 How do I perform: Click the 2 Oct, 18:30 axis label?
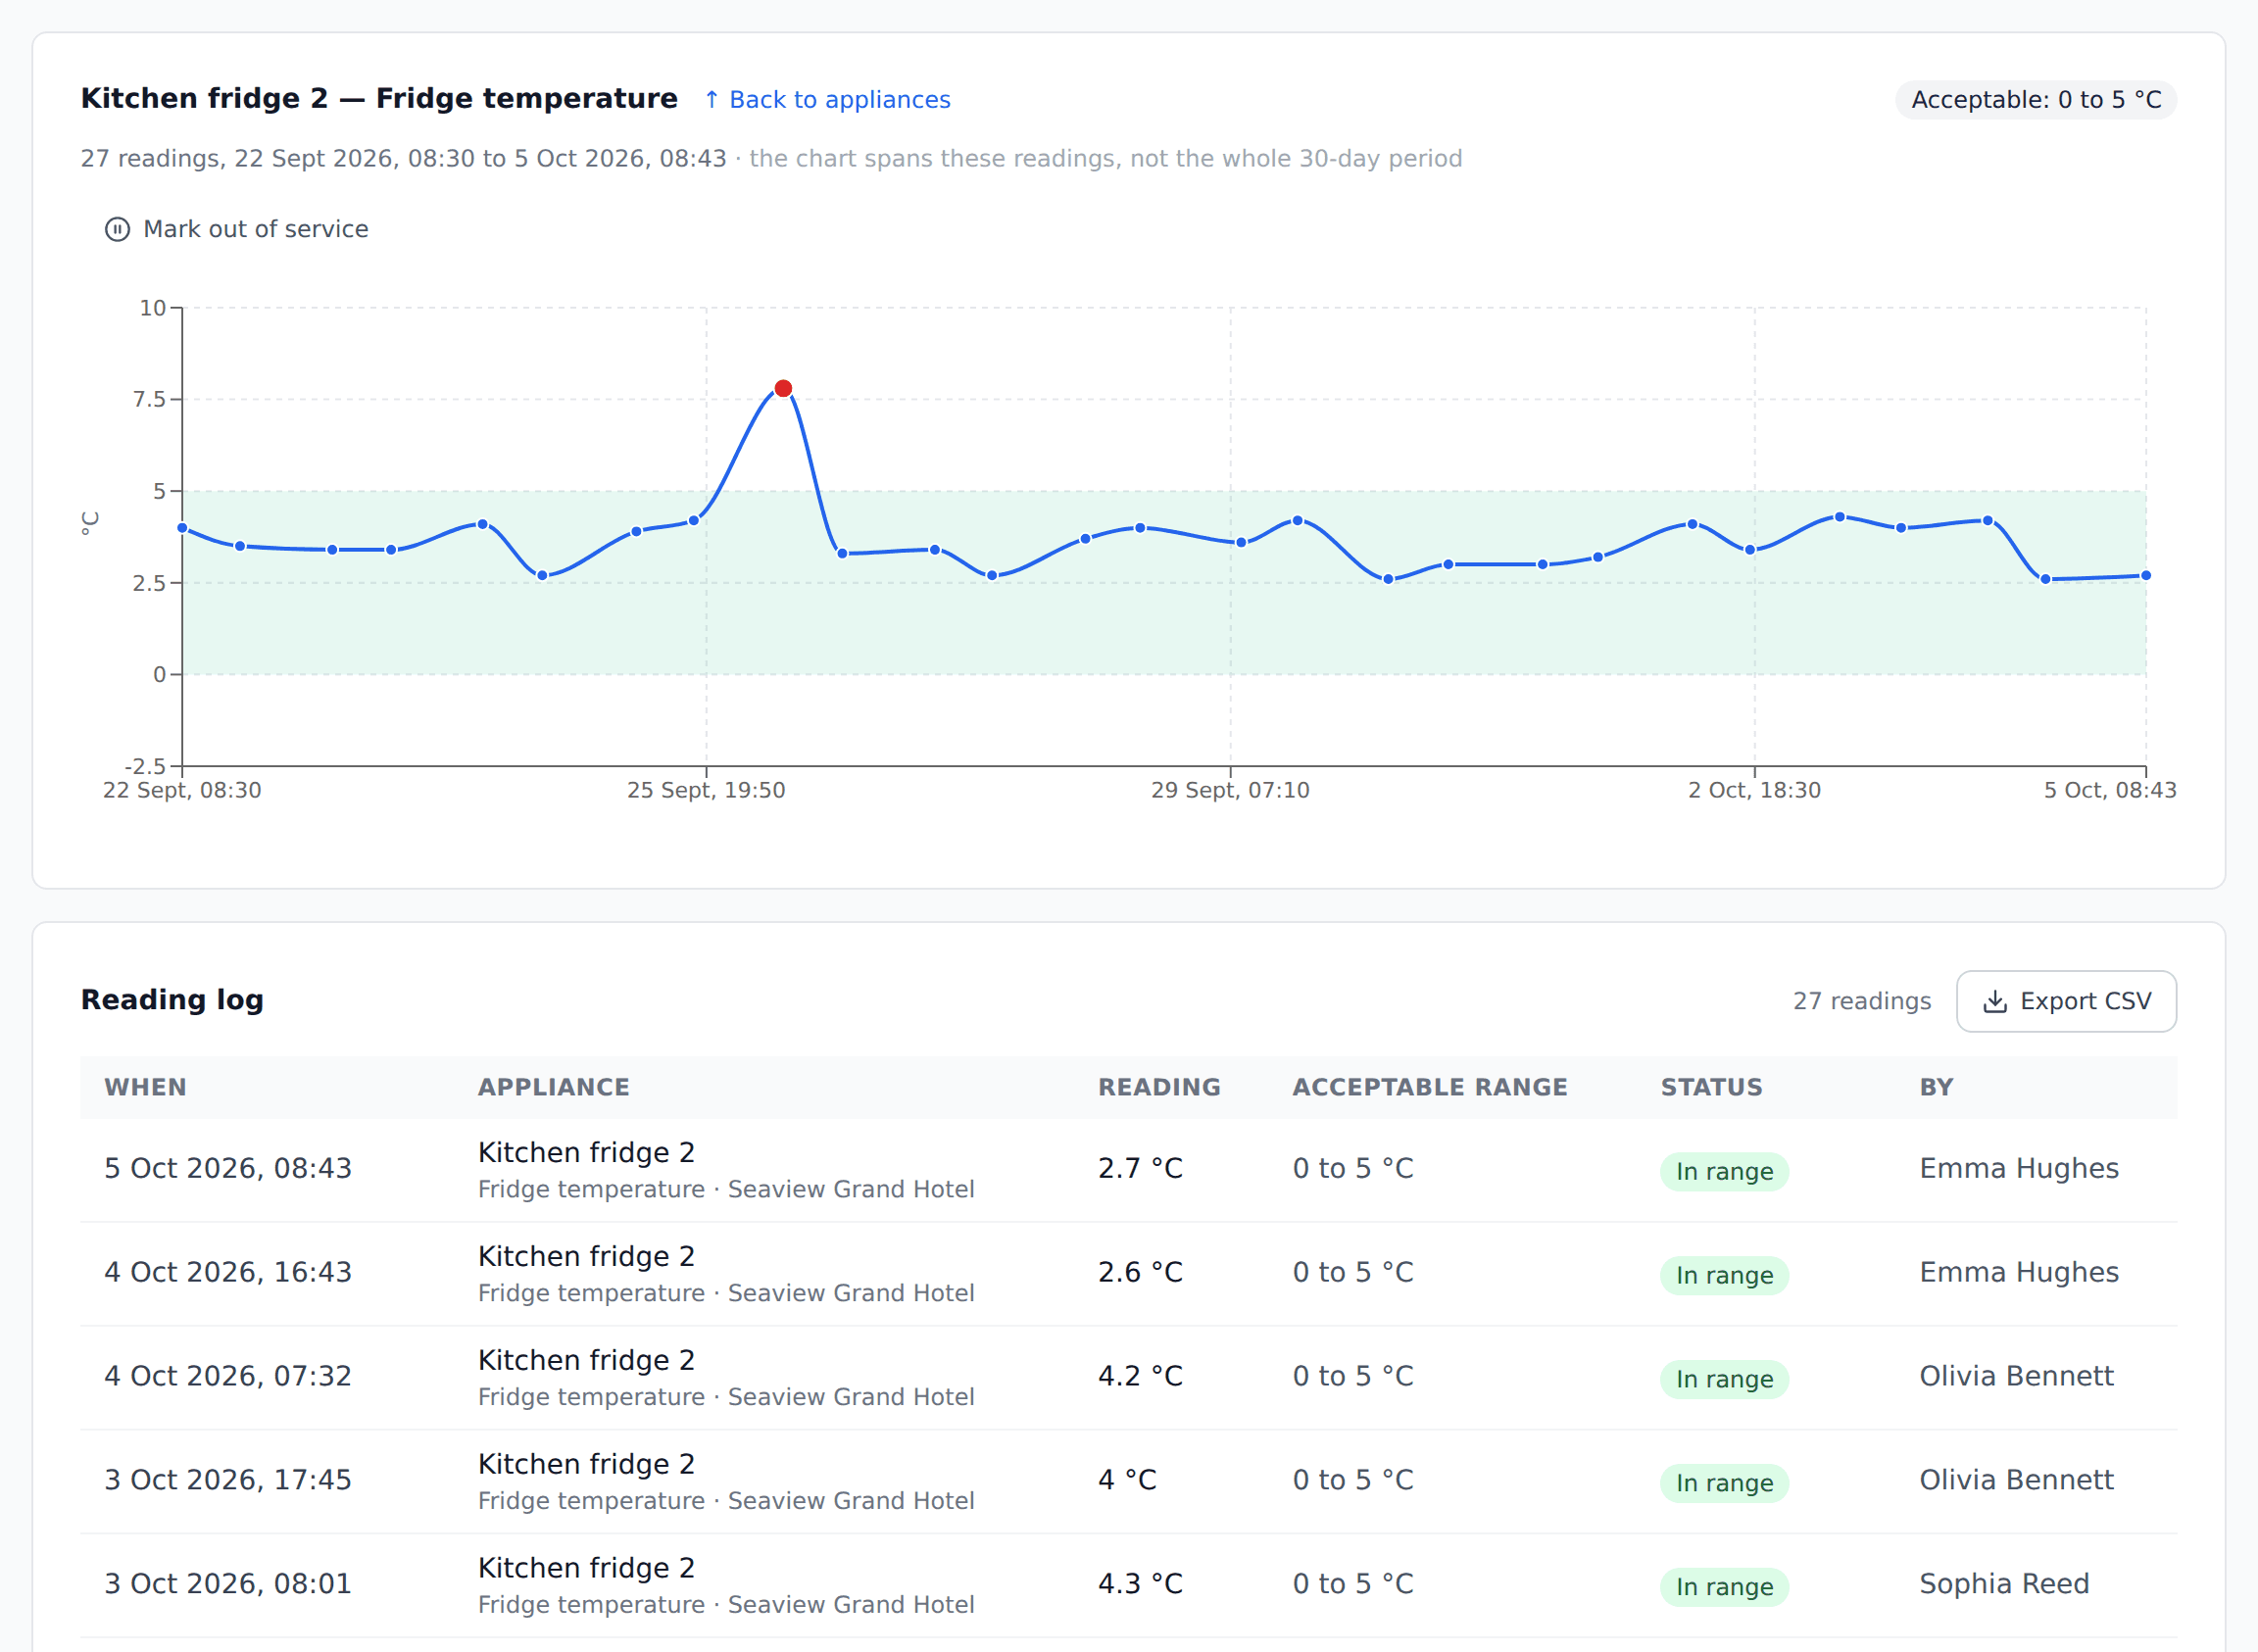(1754, 790)
